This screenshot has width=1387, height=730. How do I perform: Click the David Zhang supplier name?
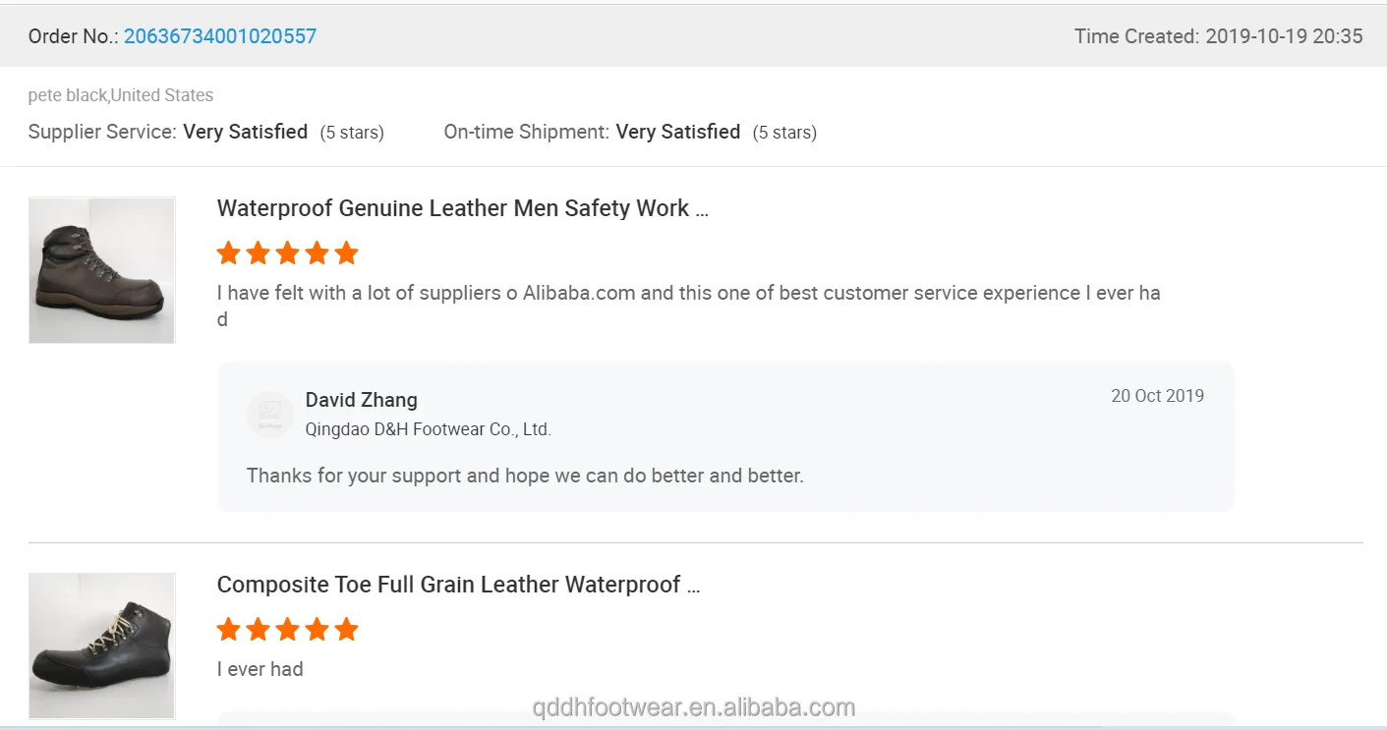pos(361,400)
